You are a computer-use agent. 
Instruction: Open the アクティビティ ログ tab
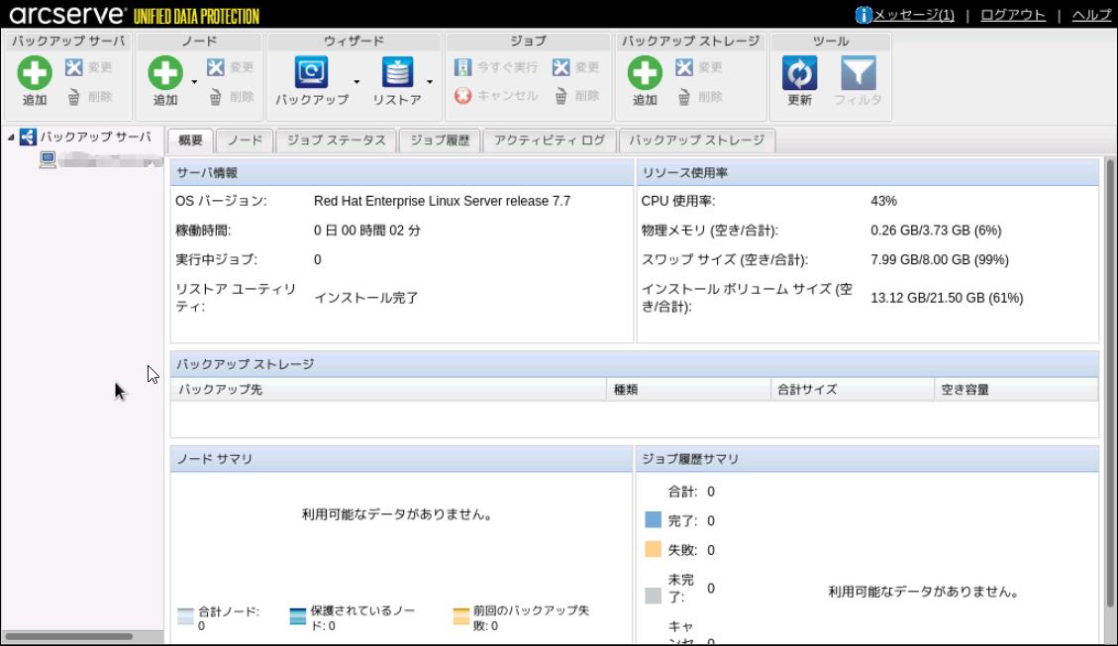click(x=549, y=140)
